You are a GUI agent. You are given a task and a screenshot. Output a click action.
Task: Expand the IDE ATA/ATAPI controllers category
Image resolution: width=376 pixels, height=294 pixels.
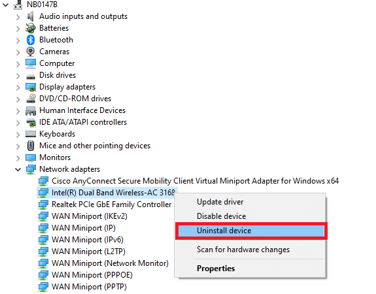[x=18, y=123]
